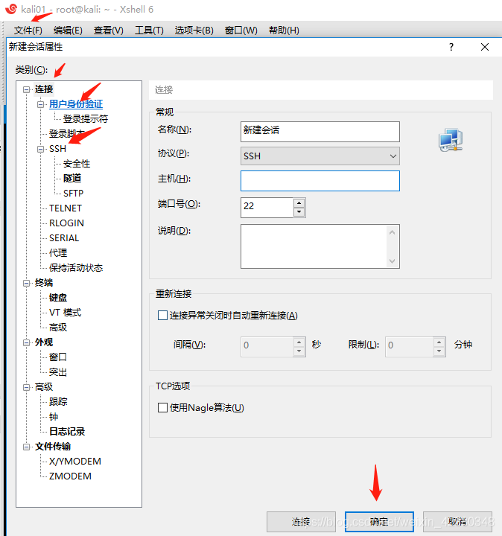Screen dimensions: 502x536
Task: Enable 连接异常关闭时自动重新连接 checkbox
Action: [162, 315]
